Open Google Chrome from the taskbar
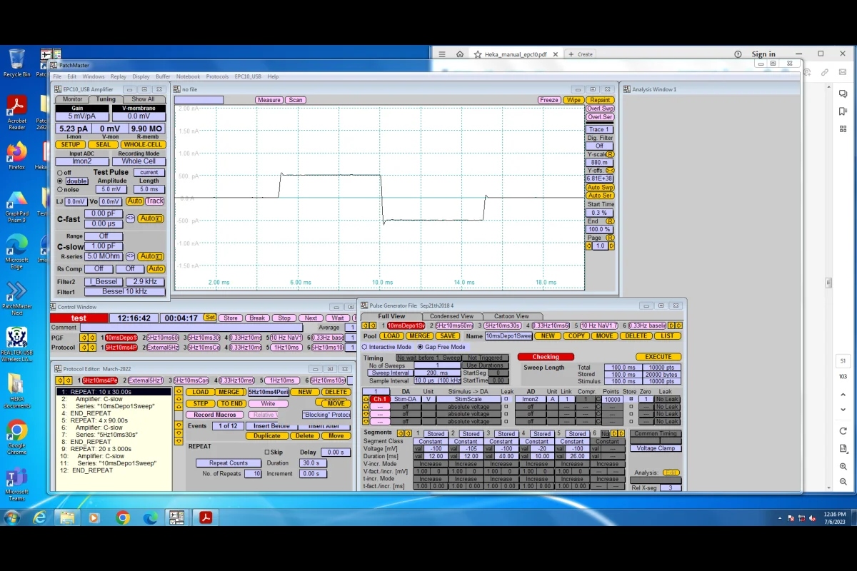Viewport: 857px width, 571px height. [x=123, y=517]
